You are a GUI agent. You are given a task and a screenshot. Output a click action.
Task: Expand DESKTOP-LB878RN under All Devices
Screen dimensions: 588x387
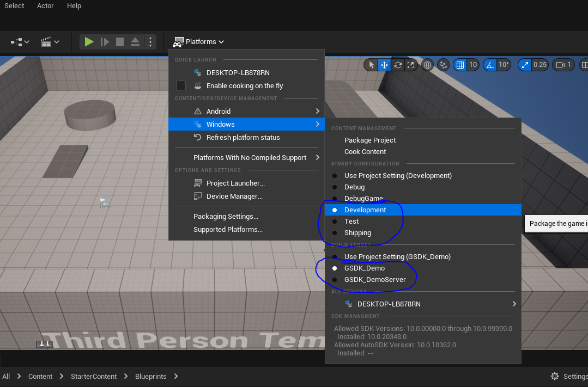423,304
